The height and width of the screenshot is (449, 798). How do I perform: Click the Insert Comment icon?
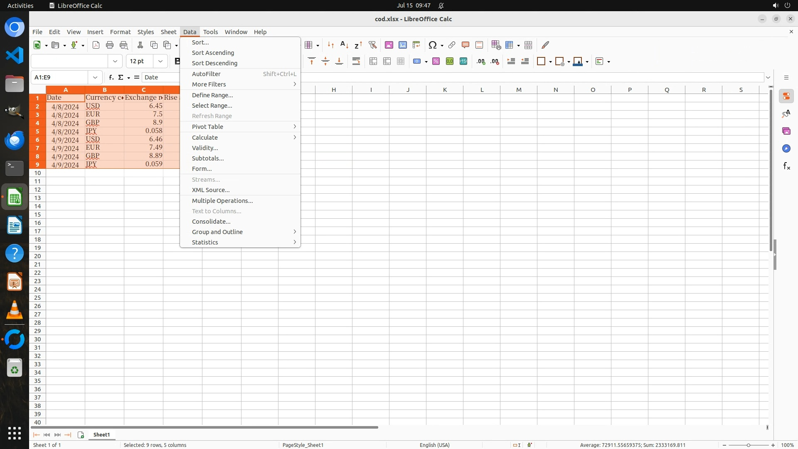point(465,45)
